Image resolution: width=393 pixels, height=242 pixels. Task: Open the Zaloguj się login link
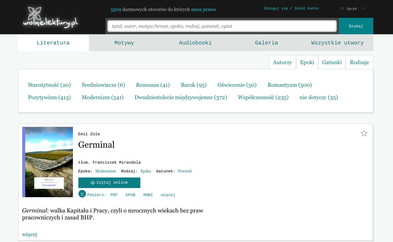tap(276, 8)
